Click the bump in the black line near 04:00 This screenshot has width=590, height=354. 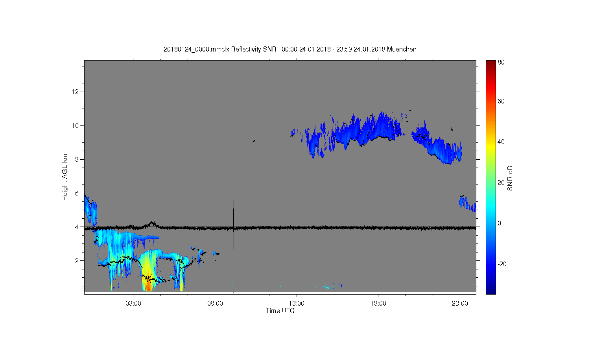pos(151,224)
